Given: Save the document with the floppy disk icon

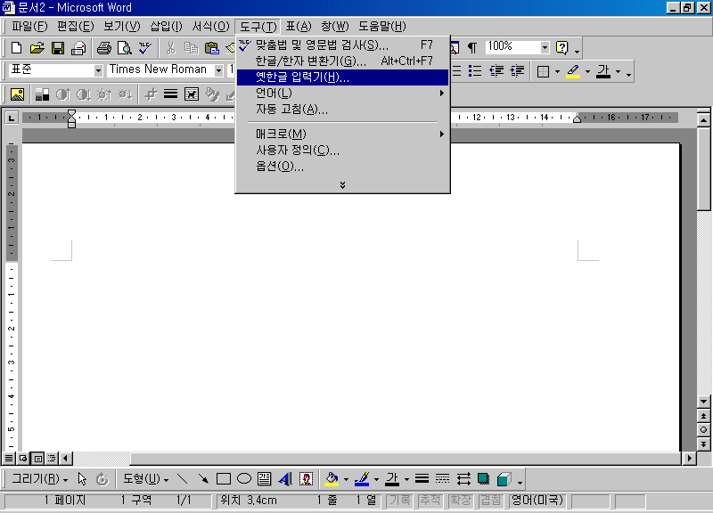Looking at the screenshot, I should pos(58,48).
